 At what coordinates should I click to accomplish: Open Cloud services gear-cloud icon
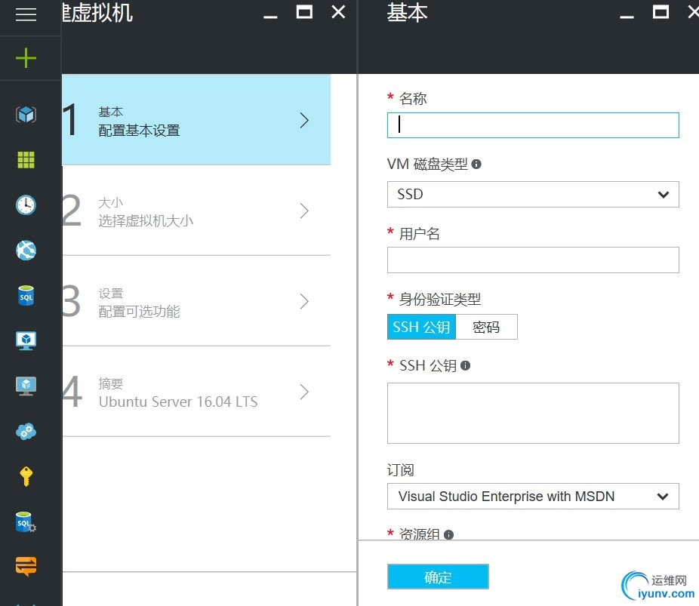(x=26, y=432)
